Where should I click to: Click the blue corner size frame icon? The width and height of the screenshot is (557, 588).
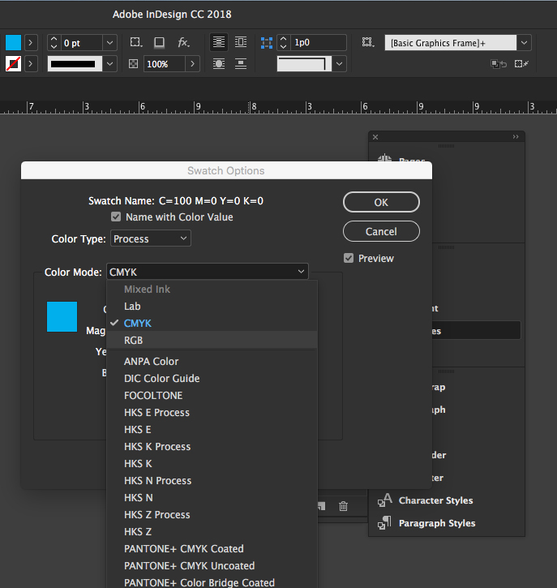coord(267,43)
